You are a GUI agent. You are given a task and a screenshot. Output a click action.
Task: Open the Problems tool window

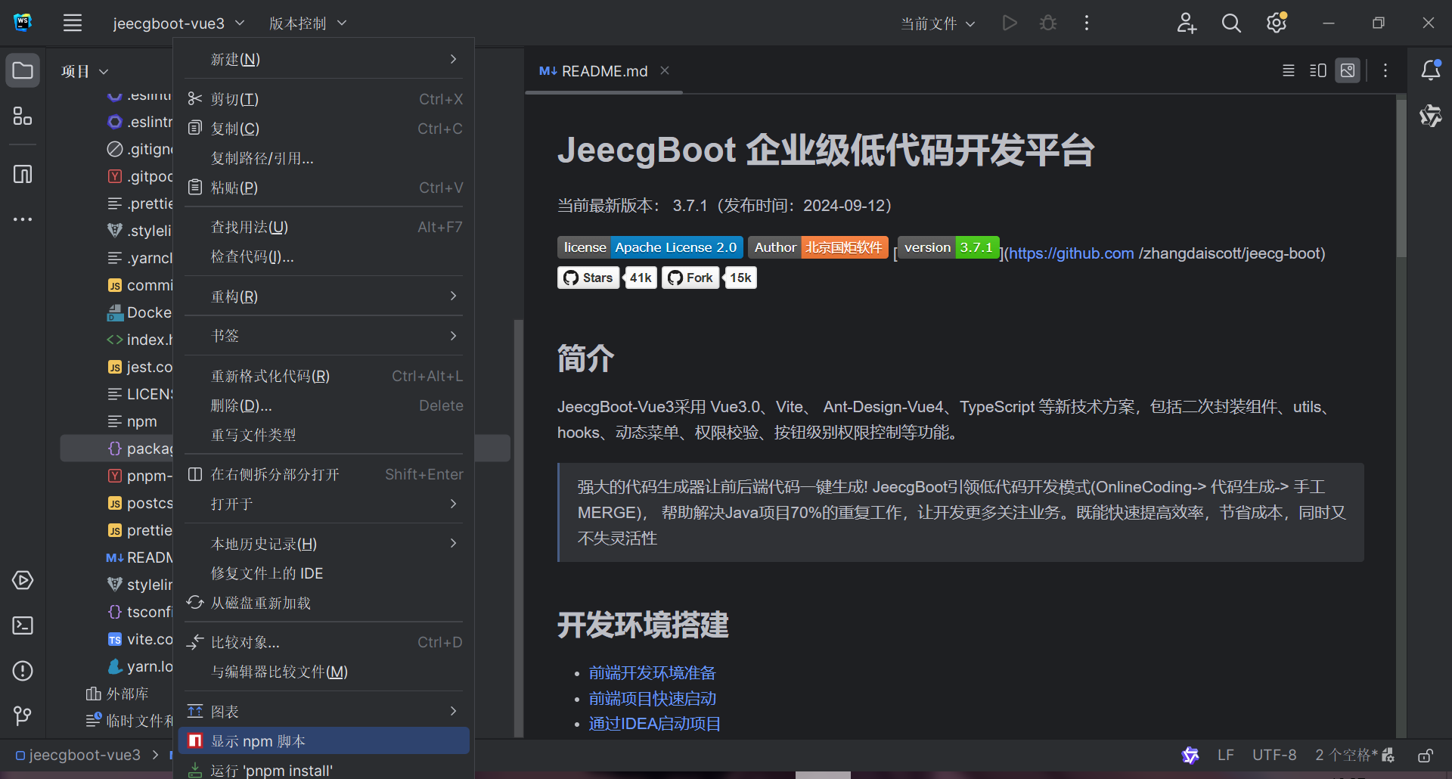point(23,671)
